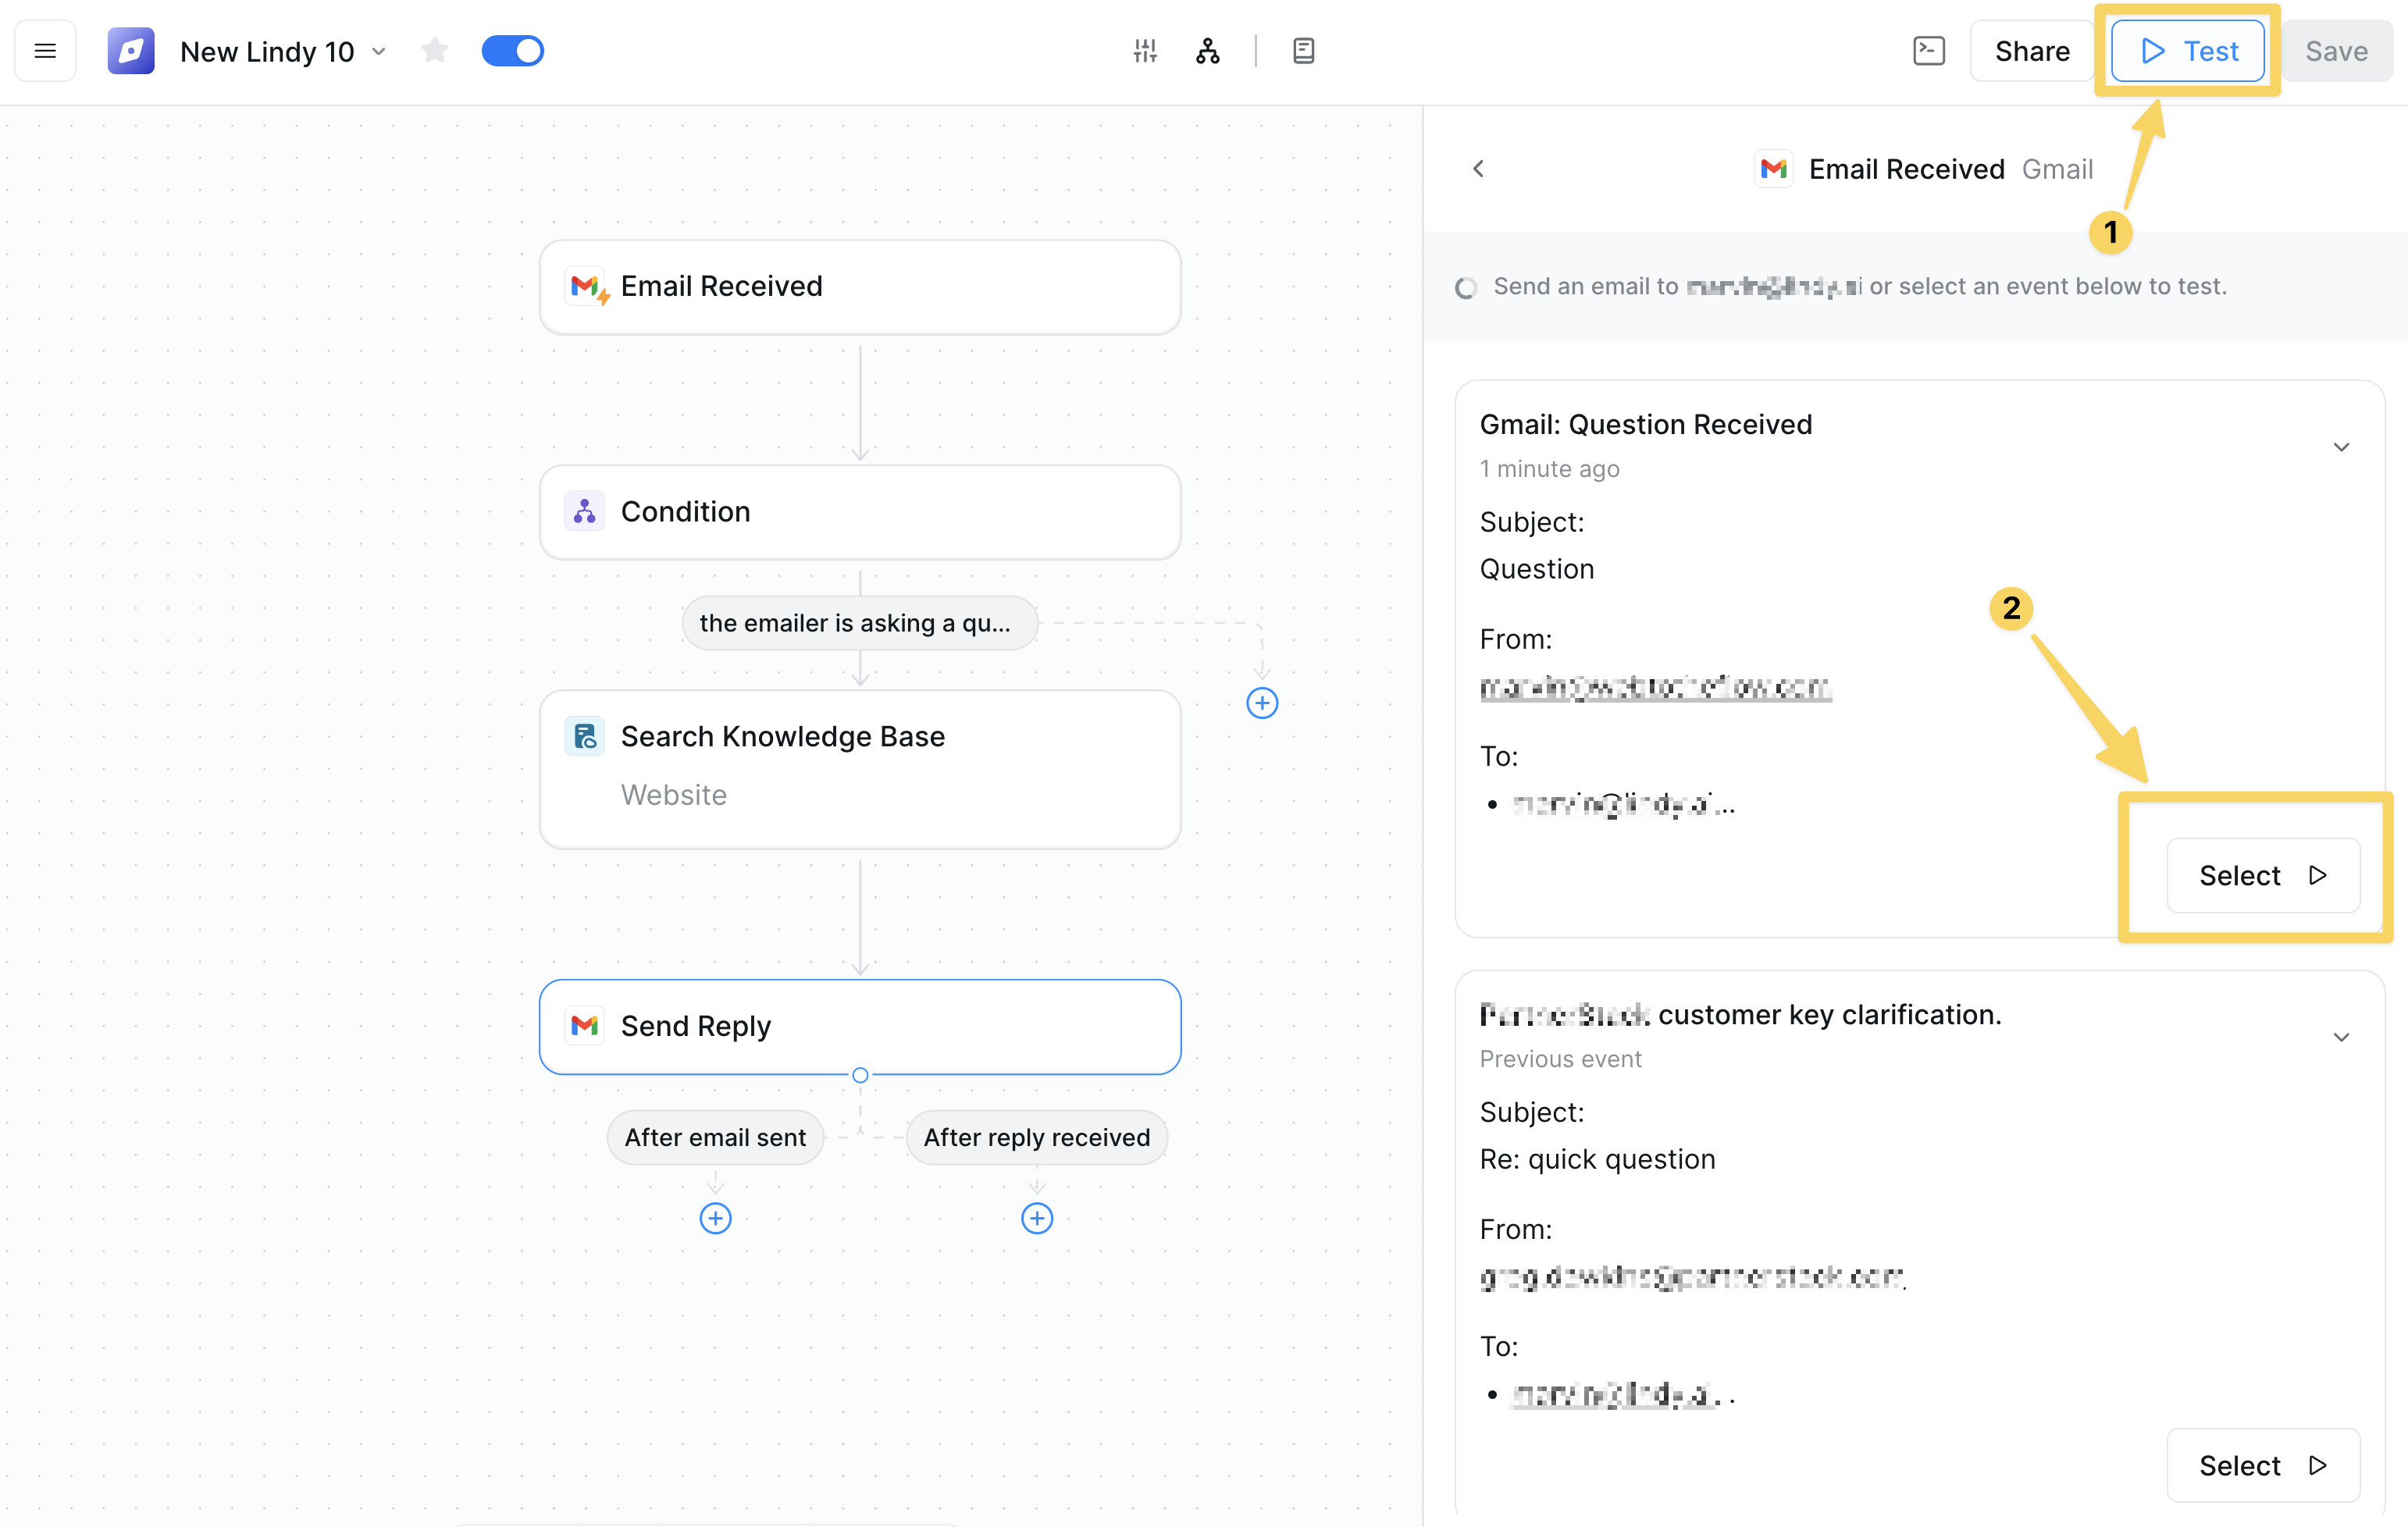Open the workflow hierarchy view icon
Image resolution: width=2408 pixels, height=1527 pixels.
pos(1207,51)
